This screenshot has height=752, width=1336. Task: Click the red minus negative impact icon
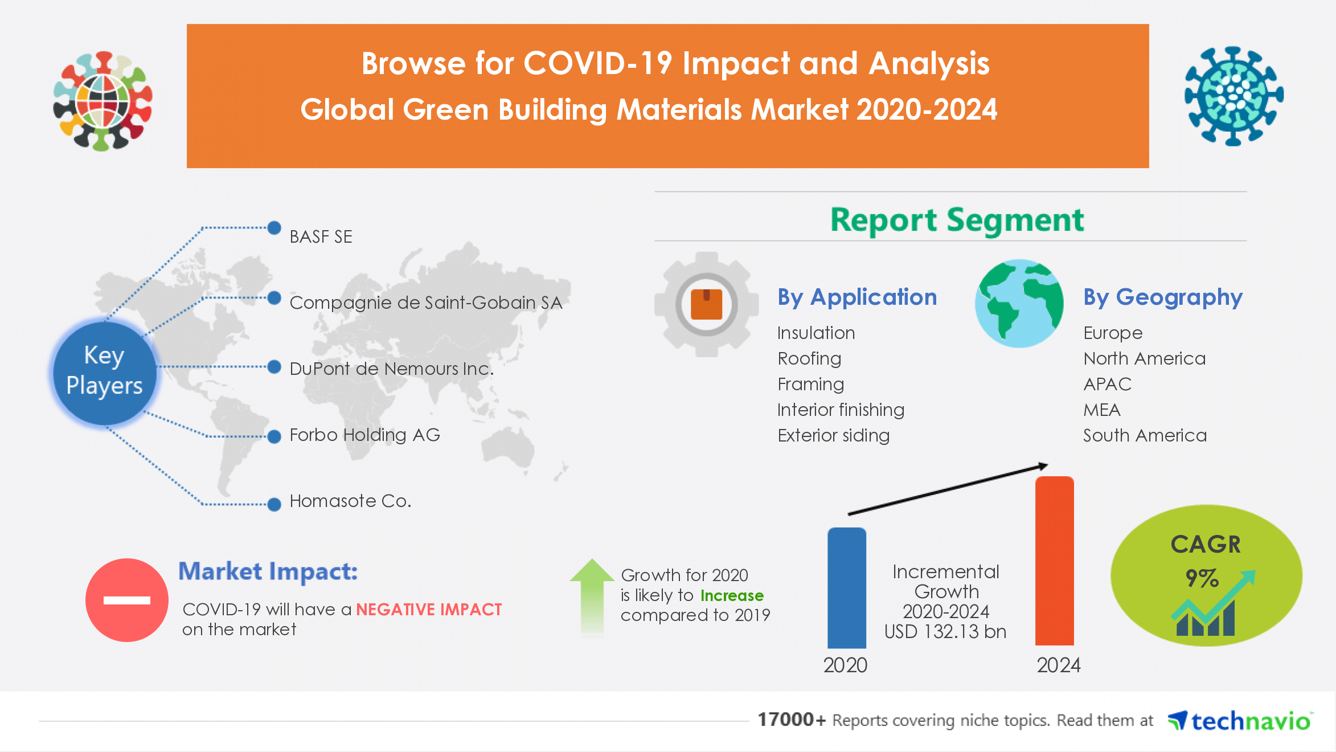(x=126, y=600)
